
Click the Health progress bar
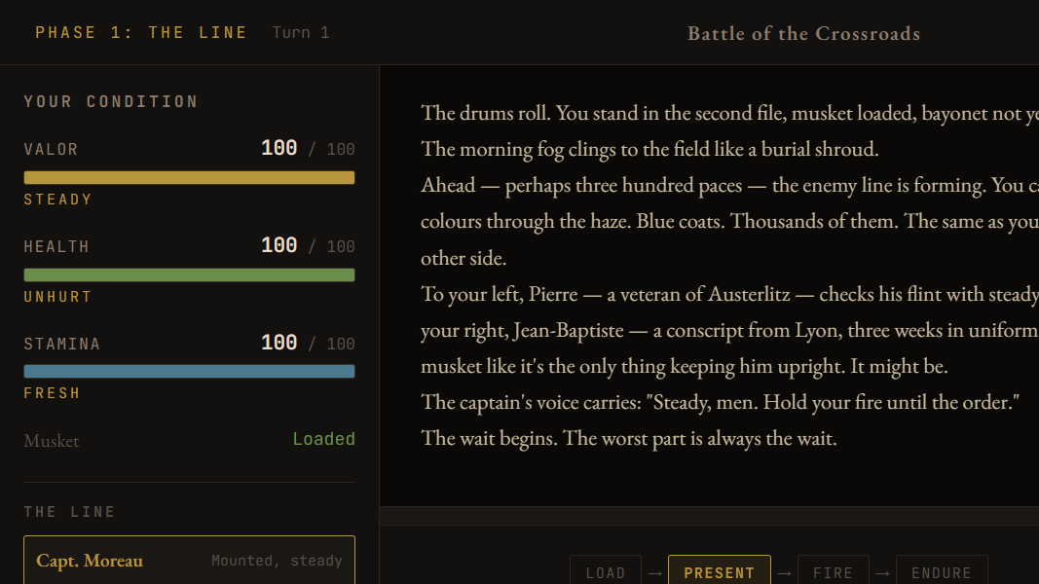[x=189, y=274]
